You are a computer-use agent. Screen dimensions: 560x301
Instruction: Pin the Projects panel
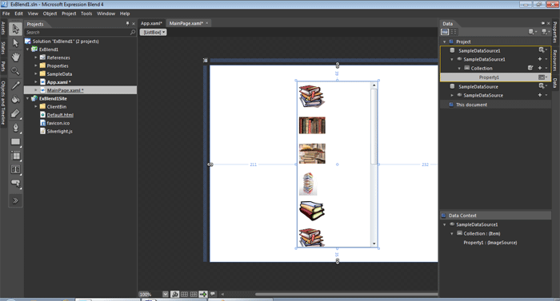[127, 23]
